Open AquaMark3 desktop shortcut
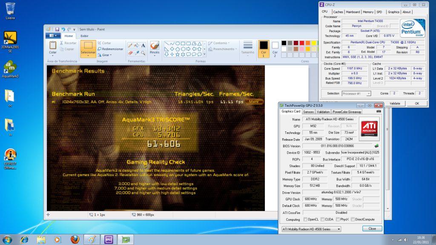This screenshot has width=436, height=245. [10, 69]
